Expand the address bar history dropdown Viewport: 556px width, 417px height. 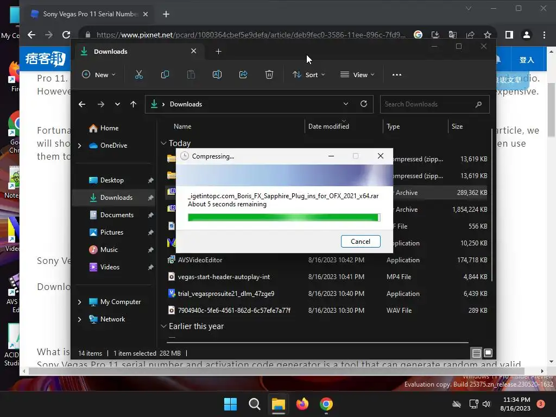tap(346, 104)
